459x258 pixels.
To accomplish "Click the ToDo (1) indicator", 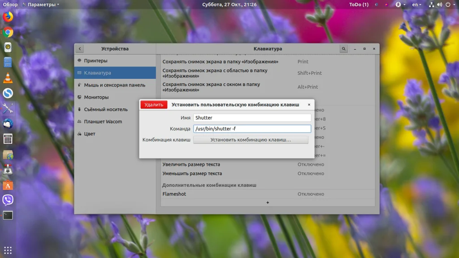I will 359,4.
